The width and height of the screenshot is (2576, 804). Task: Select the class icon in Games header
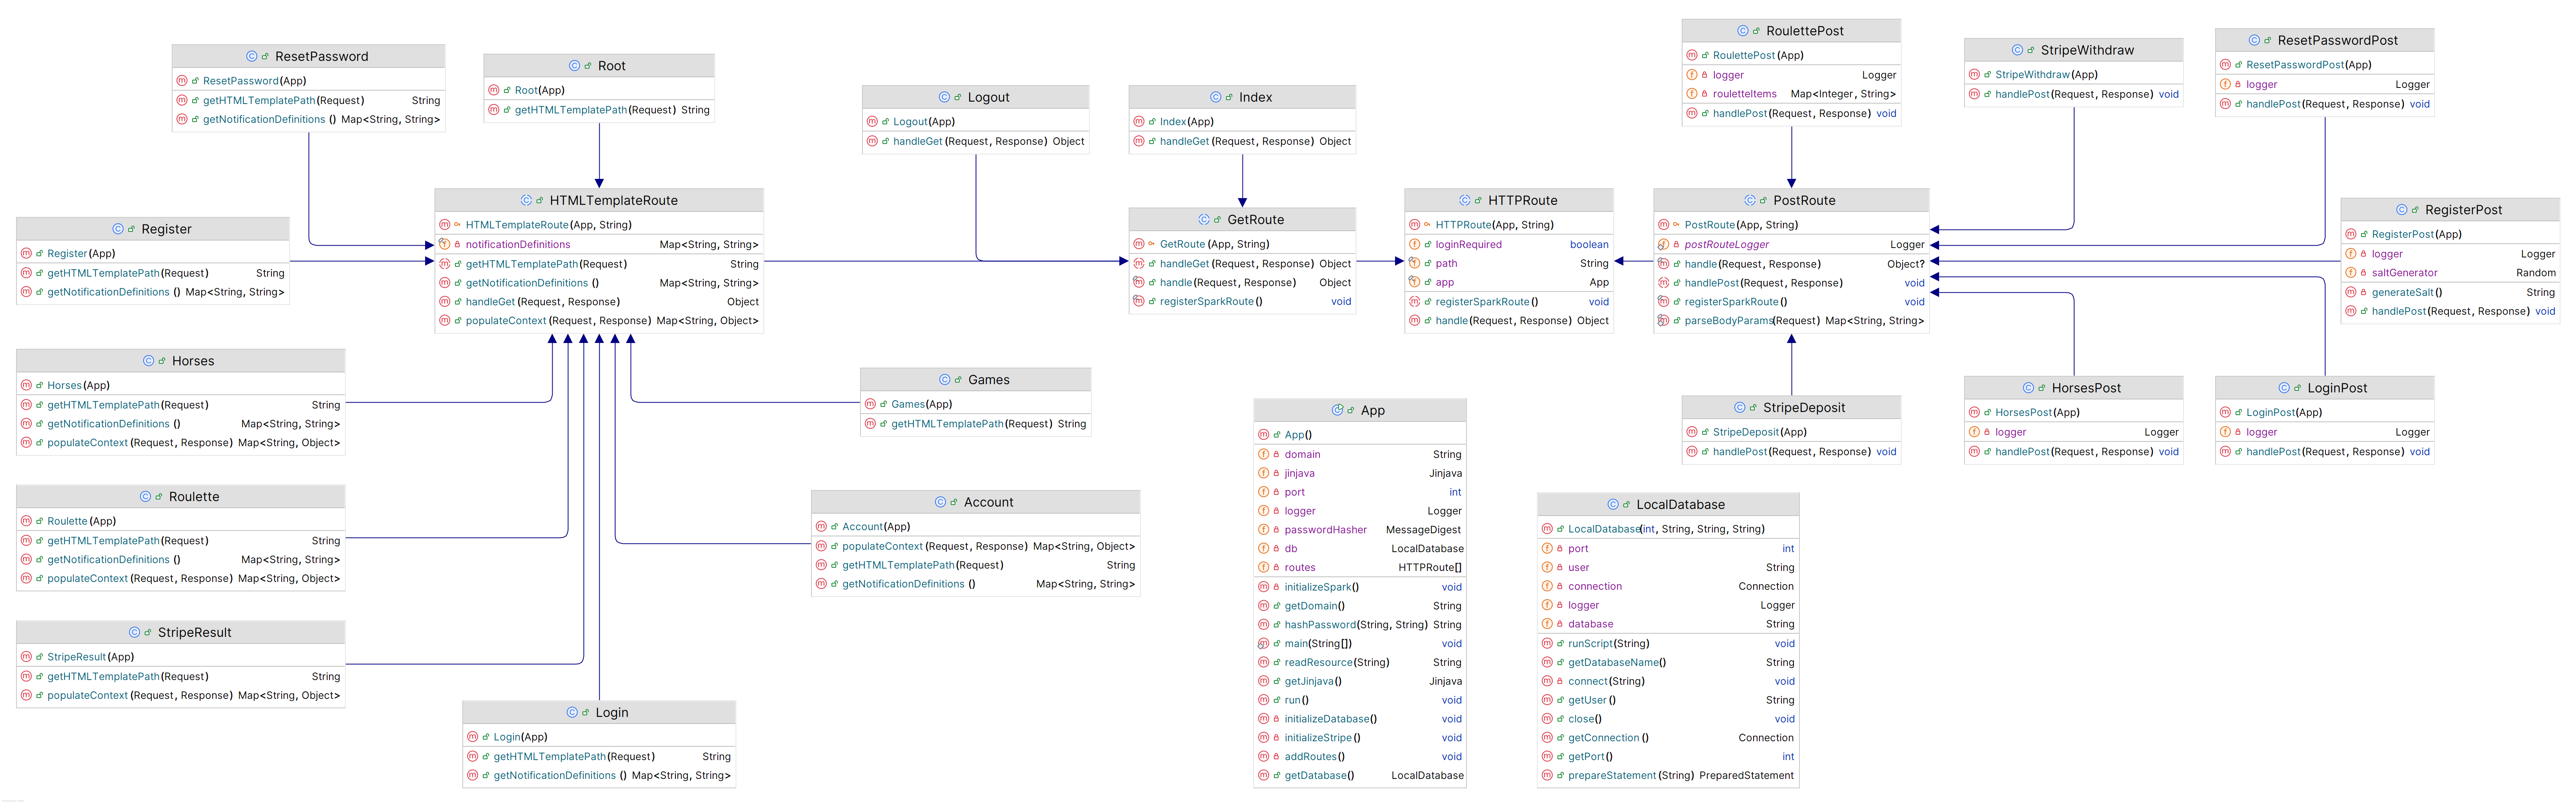[x=945, y=380]
